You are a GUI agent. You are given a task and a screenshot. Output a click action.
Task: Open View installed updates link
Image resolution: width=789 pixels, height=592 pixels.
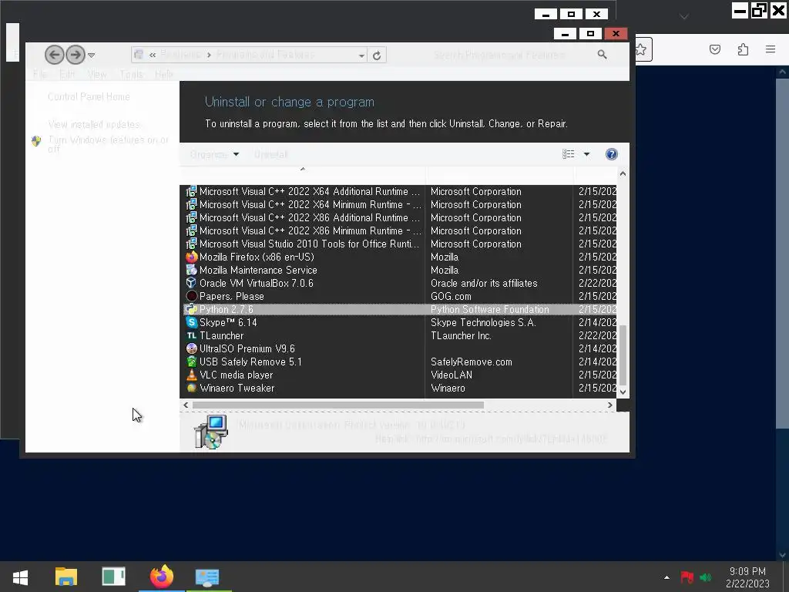click(94, 124)
